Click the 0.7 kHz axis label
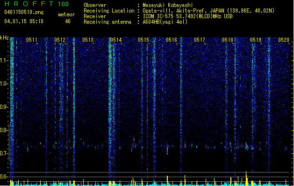 tap(4, 153)
